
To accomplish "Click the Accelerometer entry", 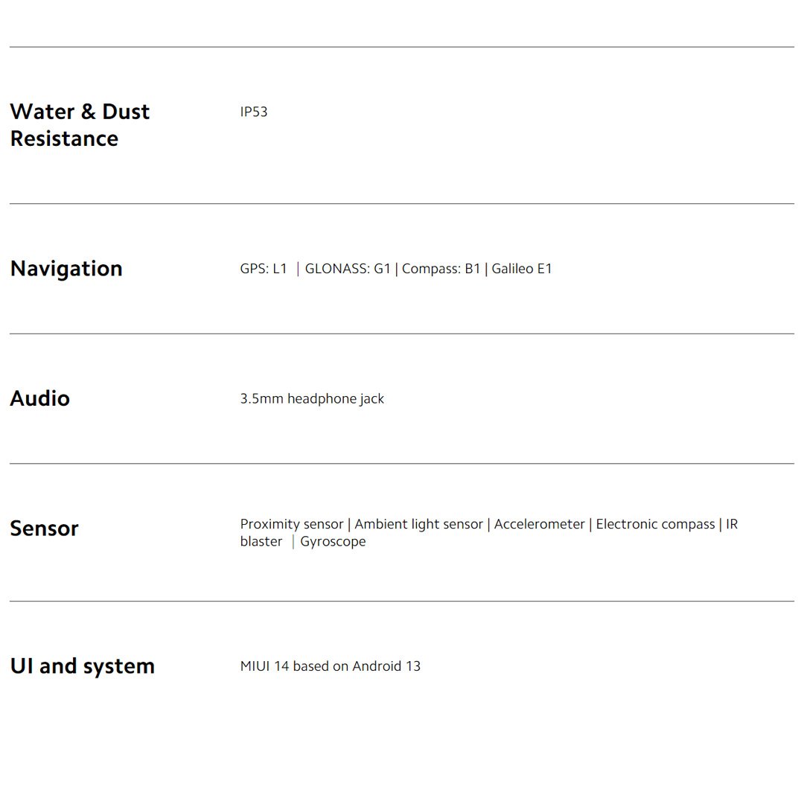I will 540,525.
